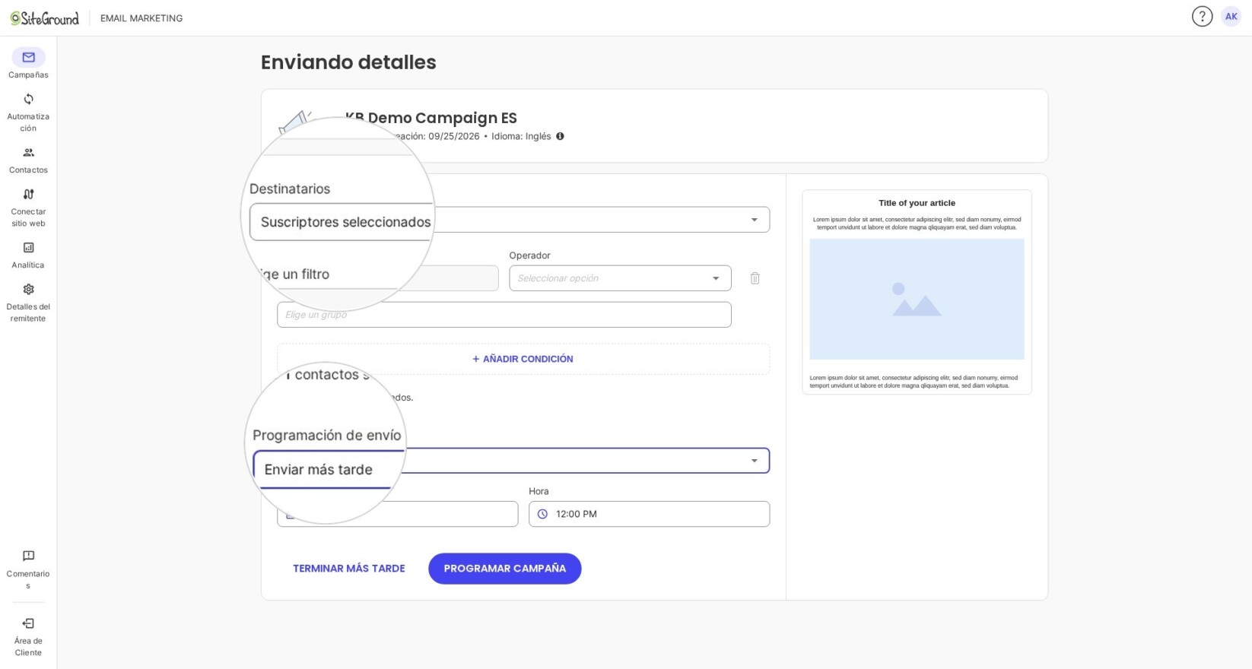Open the Analítica chart icon
The width and height of the screenshot is (1252, 669).
pos(28,248)
